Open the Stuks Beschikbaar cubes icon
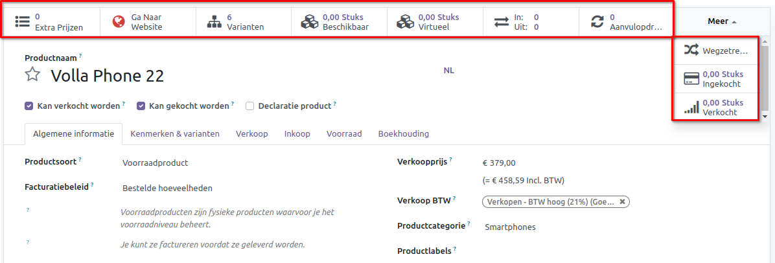Screen dimensions: 775x263 310,21
